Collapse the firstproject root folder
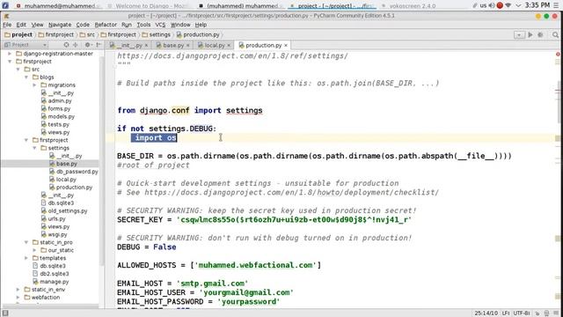 [10, 62]
